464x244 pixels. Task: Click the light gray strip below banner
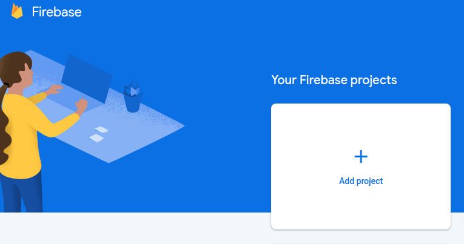(x=133, y=228)
